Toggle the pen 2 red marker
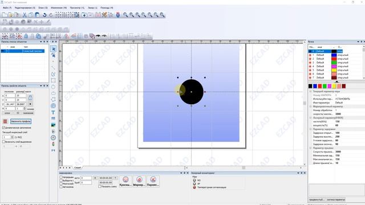The width and height of the screenshot is (365, 205). [310, 59]
